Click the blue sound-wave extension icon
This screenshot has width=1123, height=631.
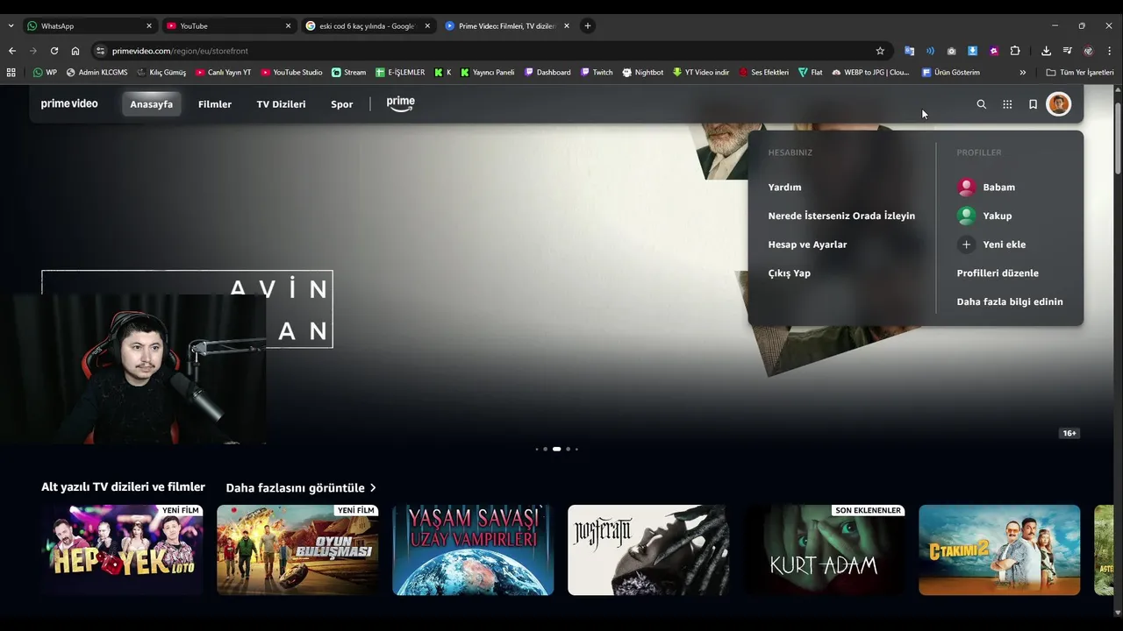(x=930, y=51)
